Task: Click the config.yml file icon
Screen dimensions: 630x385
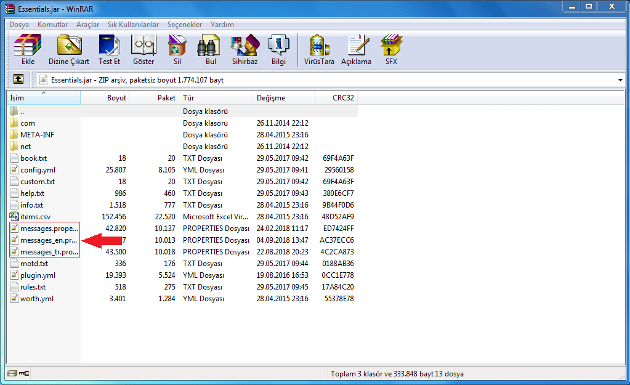Action: pos(14,169)
